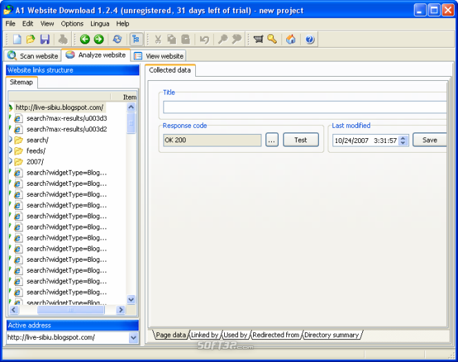Viewport: 458px width, 362px height.
Task: Save project with the floppy disk icon
Action: click(x=45, y=39)
